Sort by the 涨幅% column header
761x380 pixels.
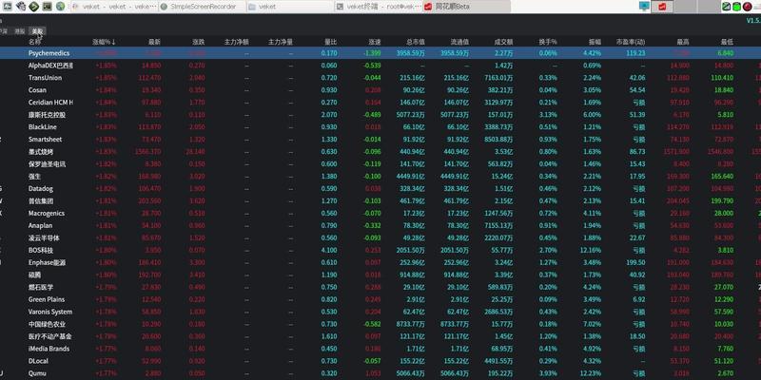point(104,42)
